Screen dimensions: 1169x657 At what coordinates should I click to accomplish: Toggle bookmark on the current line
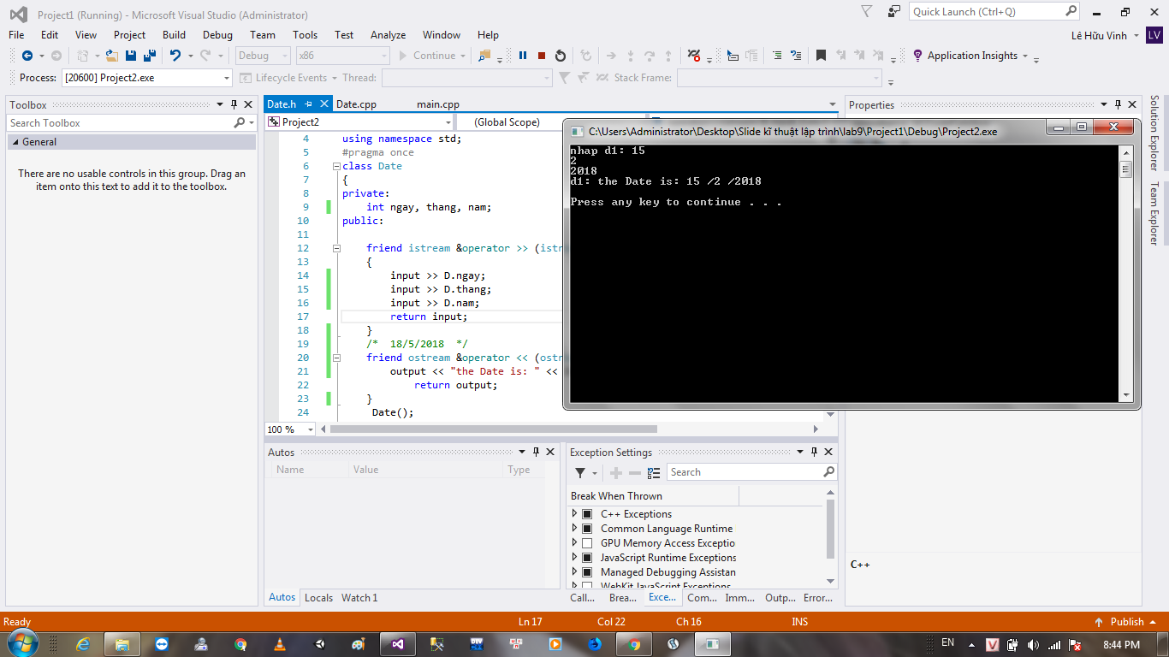[821, 56]
